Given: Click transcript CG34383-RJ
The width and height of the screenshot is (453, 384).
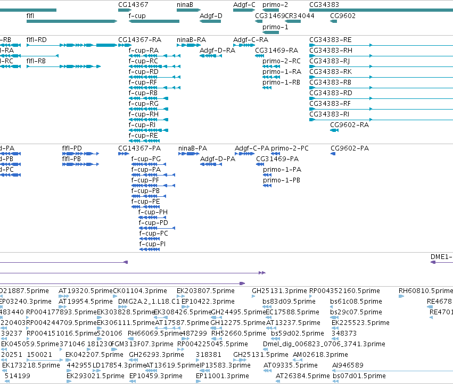Looking at the screenshot, I should [330, 61].
